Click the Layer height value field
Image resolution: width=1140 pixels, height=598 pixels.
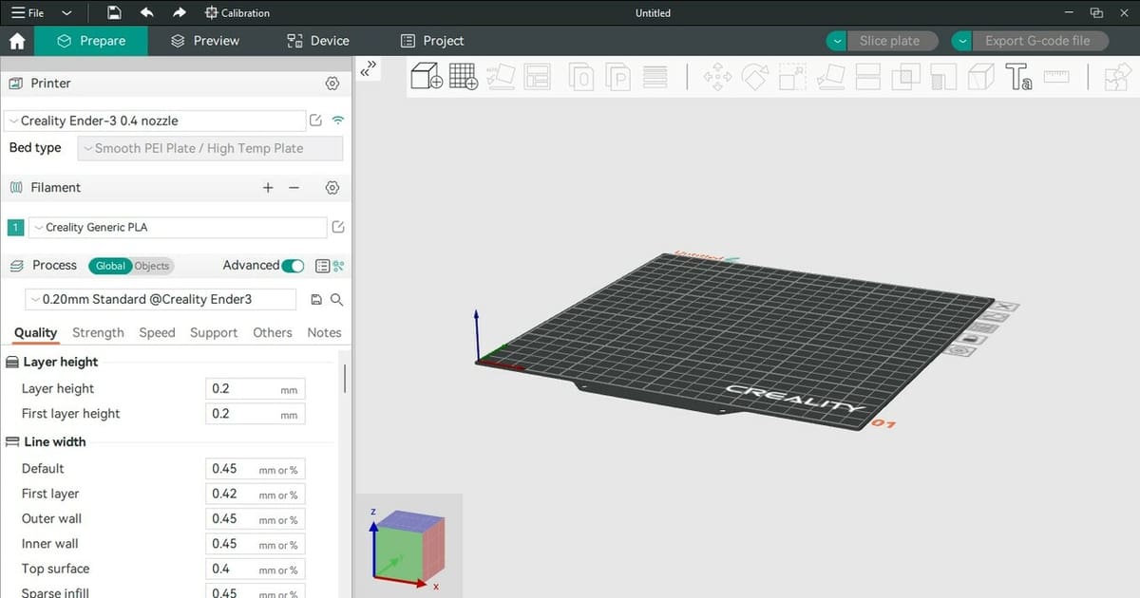pyautogui.click(x=255, y=388)
